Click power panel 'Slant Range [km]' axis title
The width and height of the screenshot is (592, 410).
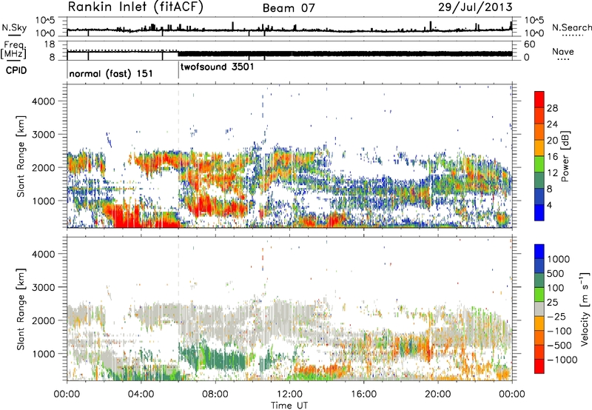coord(21,156)
